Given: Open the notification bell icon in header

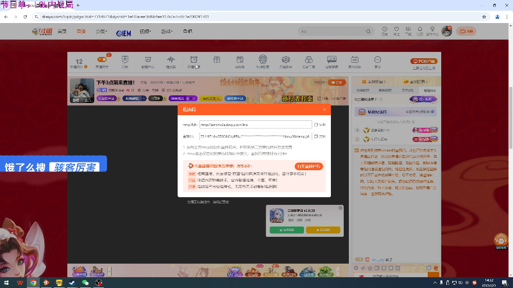Looking at the screenshot, I should coord(420,29).
